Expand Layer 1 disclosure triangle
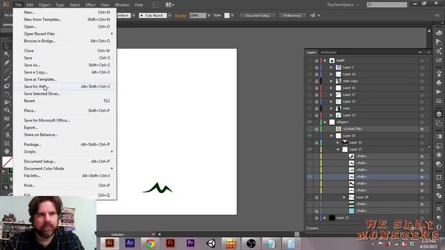 pyautogui.click(x=331, y=67)
